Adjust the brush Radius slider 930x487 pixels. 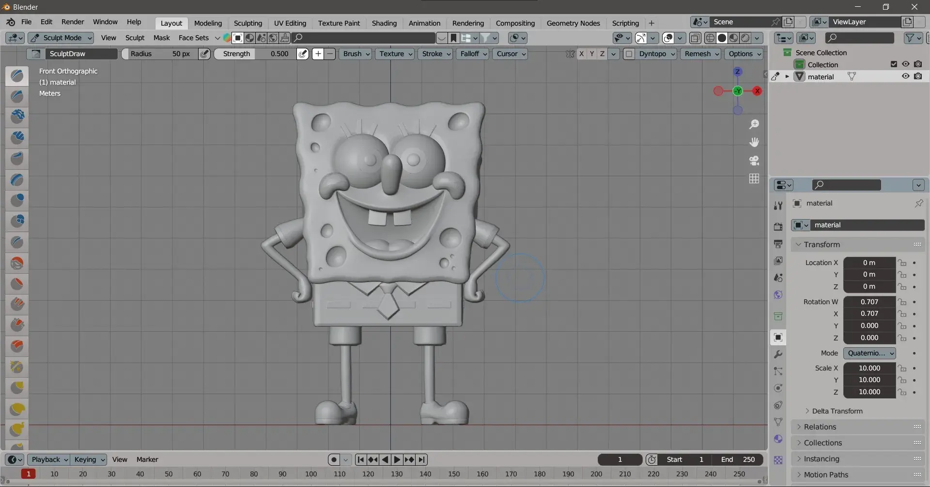(160, 54)
